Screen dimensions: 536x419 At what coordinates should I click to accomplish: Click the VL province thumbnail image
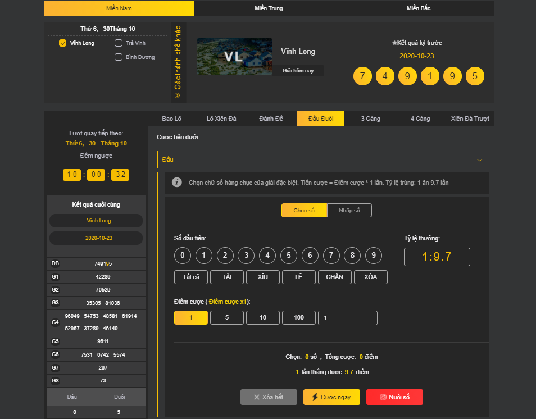234,56
